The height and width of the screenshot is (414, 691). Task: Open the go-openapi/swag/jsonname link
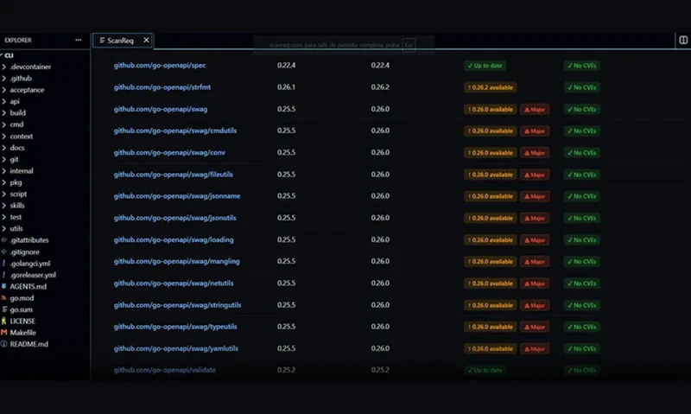pyautogui.click(x=177, y=196)
